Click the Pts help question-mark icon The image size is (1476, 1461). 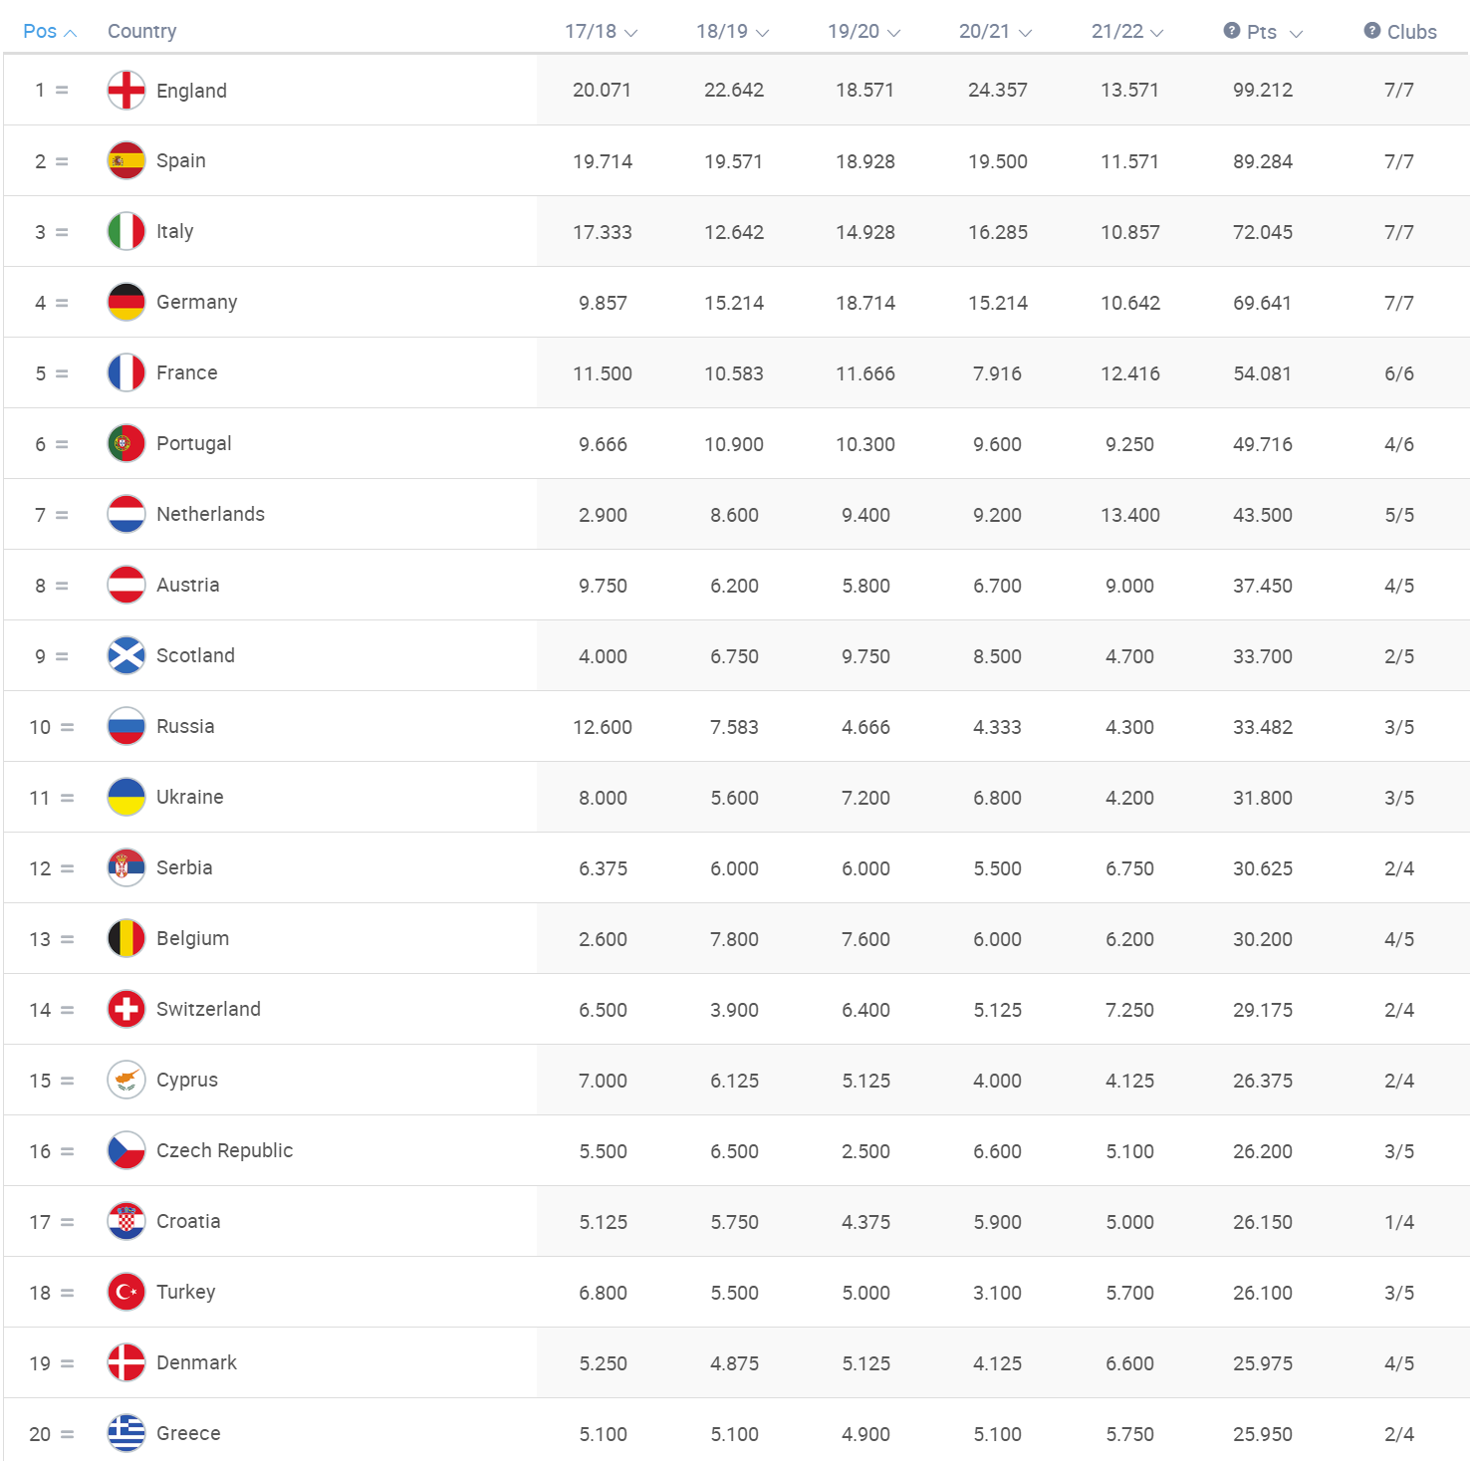click(1232, 31)
